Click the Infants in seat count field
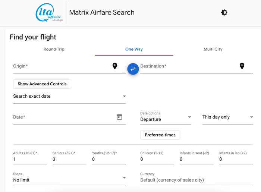The image size is (261, 192). coord(196,157)
